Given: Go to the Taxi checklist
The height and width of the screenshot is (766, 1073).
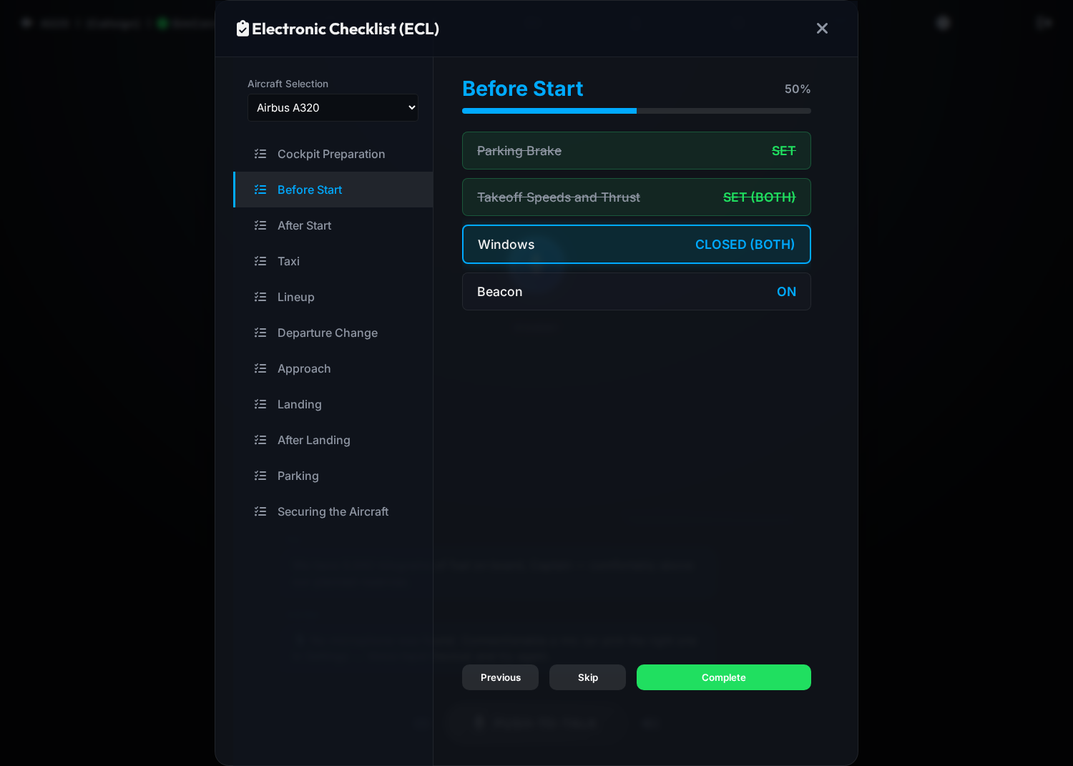Looking at the screenshot, I should (x=333, y=261).
